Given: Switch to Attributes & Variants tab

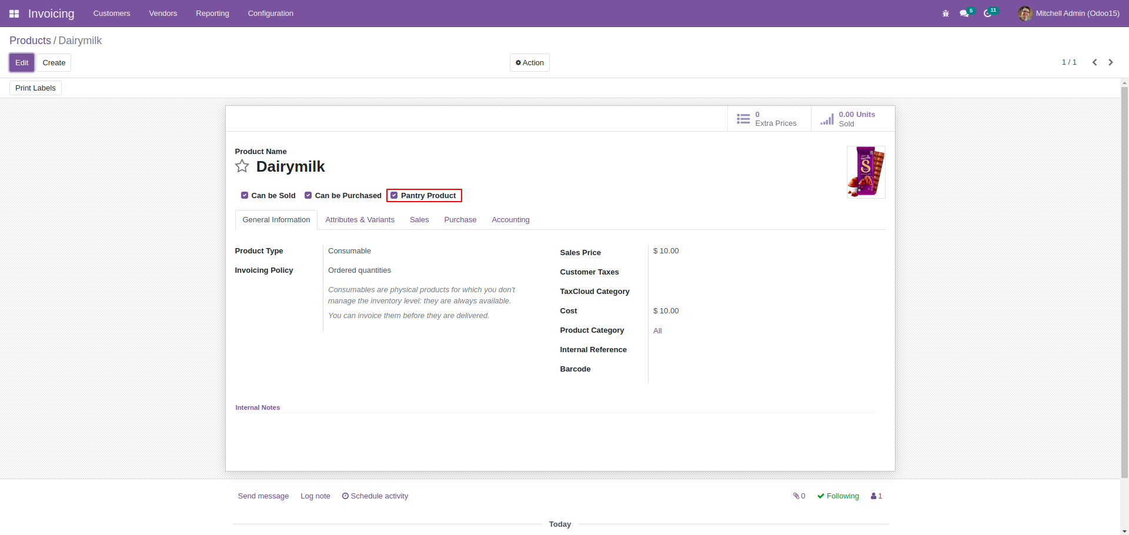Looking at the screenshot, I should point(360,220).
